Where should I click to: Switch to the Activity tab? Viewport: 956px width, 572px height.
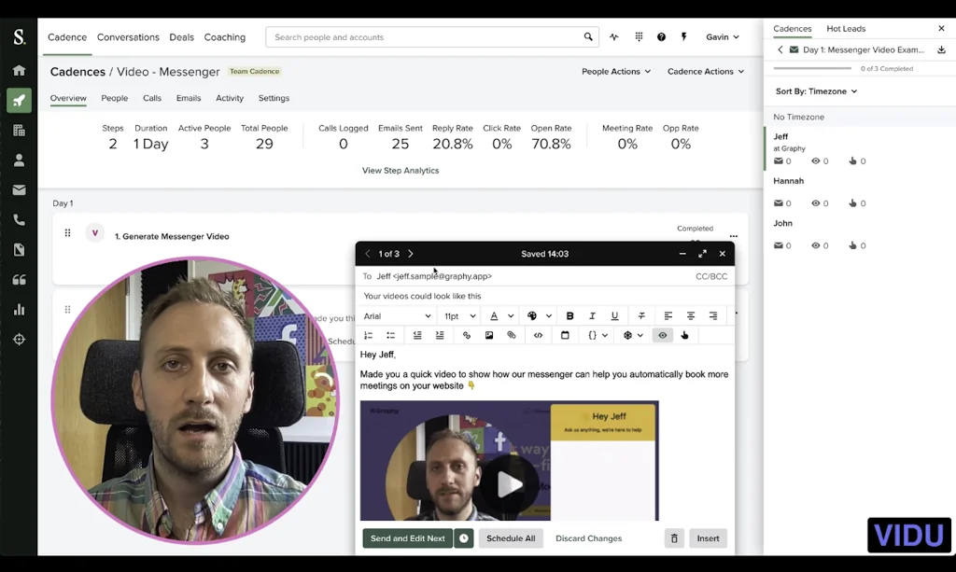click(229, 98)
